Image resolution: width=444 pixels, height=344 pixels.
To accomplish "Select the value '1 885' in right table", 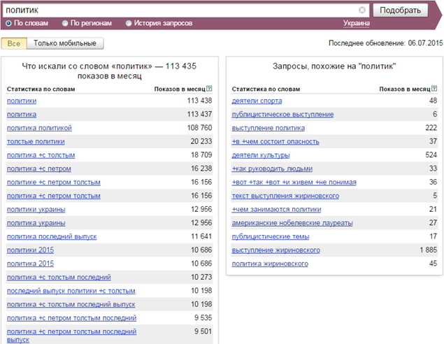I will [428, 250].
